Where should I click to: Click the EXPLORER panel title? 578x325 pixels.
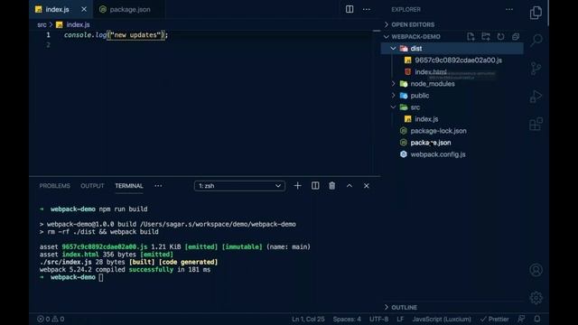click(406, 10)
